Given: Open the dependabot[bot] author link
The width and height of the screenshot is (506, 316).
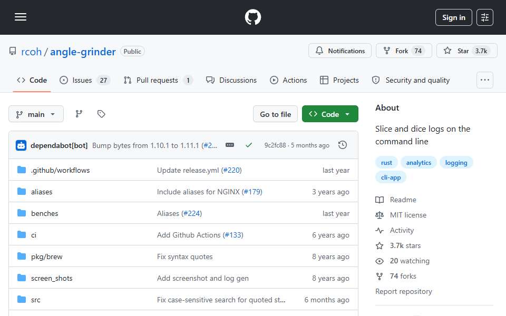Looking at the screenshot, I should coord(59,145).
